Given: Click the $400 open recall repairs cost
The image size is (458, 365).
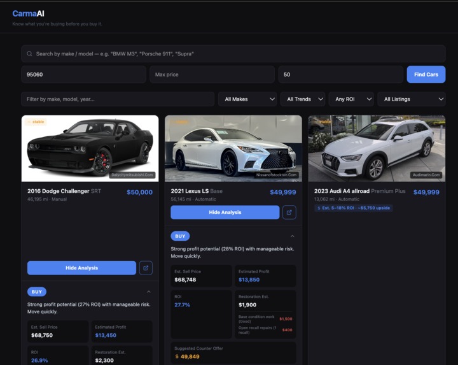Looking at the screenshot, I should (287, 330).
